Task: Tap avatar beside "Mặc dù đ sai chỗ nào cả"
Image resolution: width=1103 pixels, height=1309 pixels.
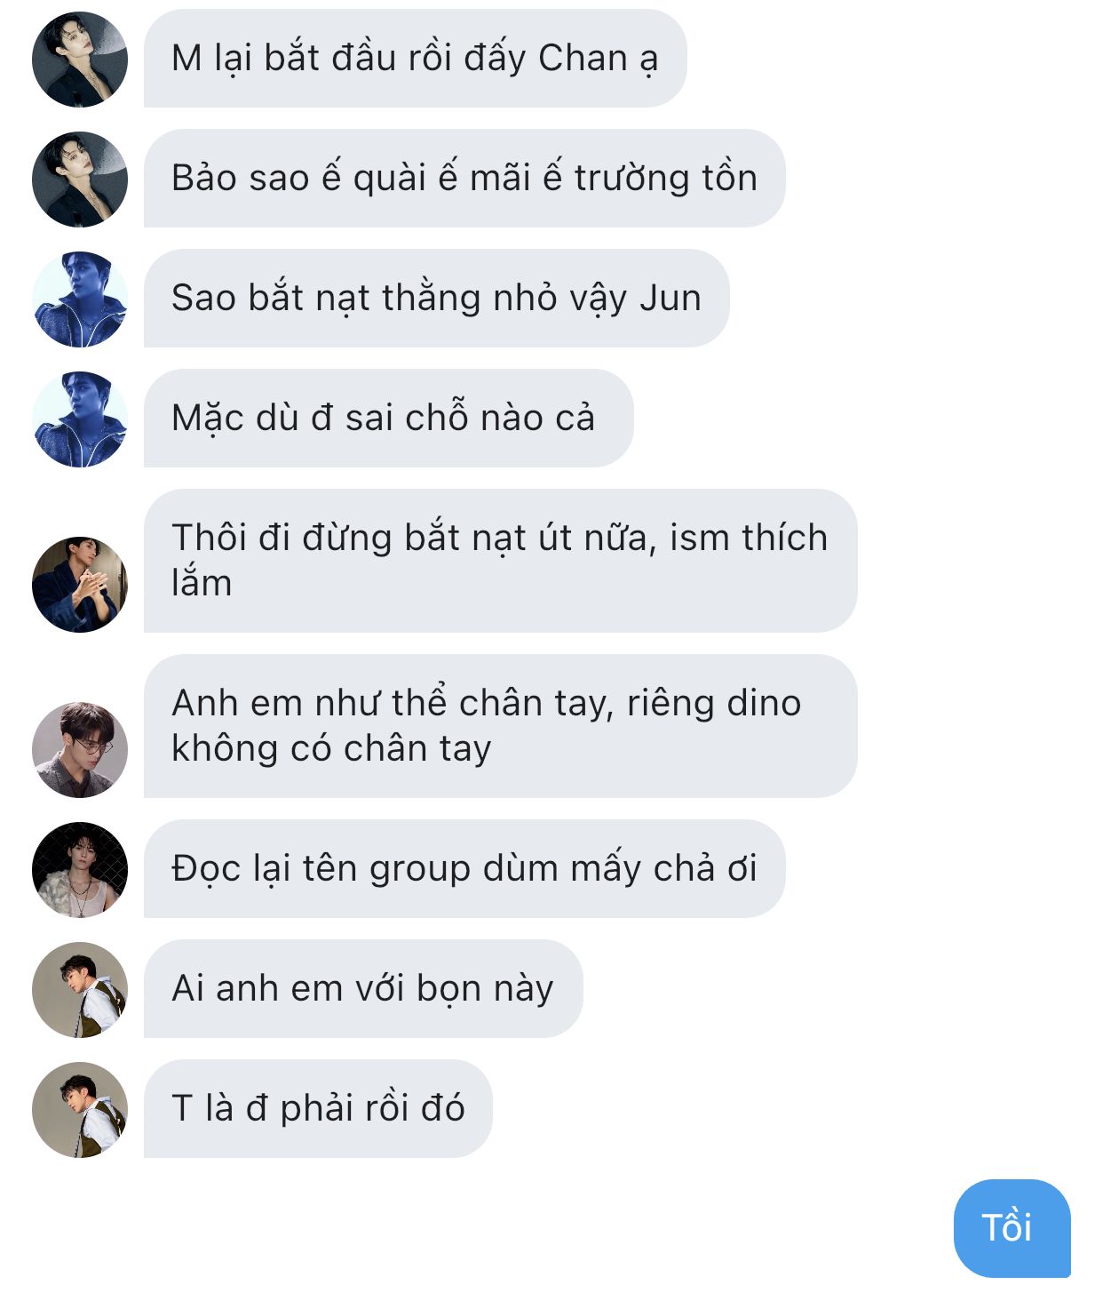Action: click(80, 419)
